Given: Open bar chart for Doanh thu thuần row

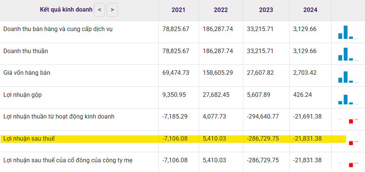Looking at the screenshot, I should pyautogui.click(x=348, y=54).
